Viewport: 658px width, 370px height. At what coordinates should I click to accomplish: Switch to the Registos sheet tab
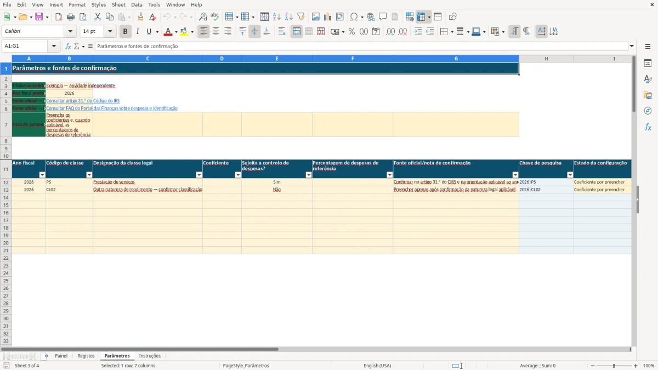point(86,356)
